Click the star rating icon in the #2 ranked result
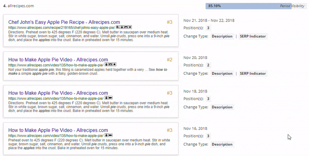 [x=114, y=64]
